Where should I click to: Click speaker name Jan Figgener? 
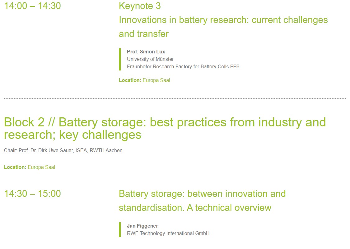pos(142,226)
